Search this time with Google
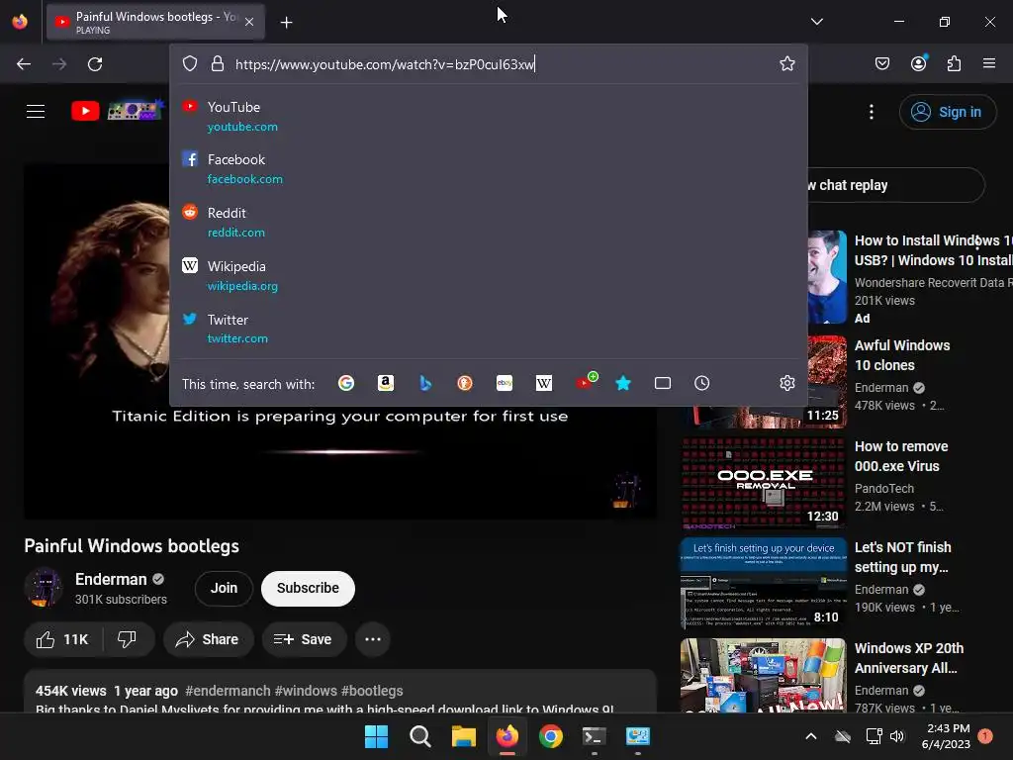 point(346,383)
